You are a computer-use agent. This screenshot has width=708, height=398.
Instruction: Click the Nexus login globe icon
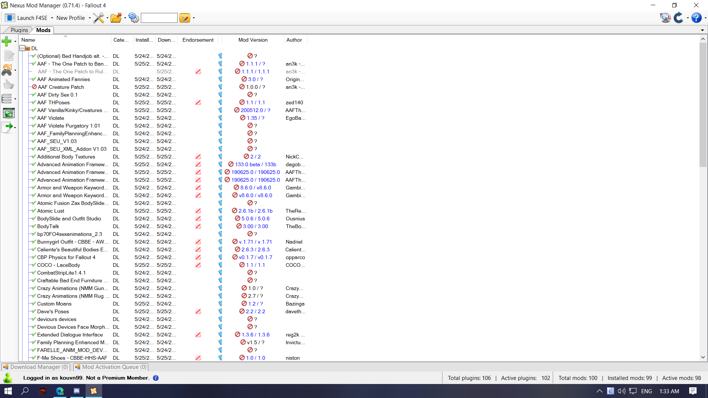pyautogui.click(x=665, y=18)
